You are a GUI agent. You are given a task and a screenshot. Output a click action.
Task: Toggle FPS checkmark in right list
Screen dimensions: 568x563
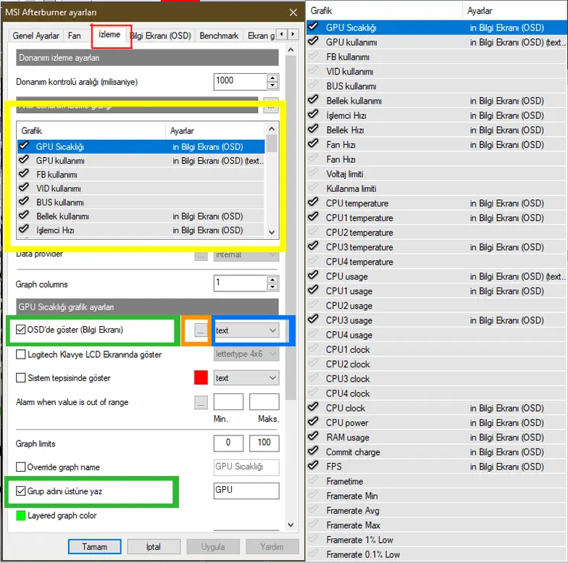coord(313,465)
